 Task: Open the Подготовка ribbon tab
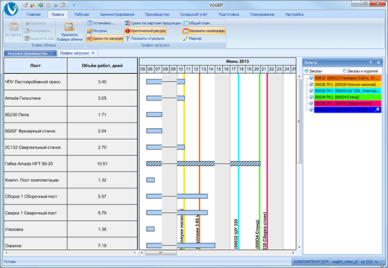click(x=229, y=14)
